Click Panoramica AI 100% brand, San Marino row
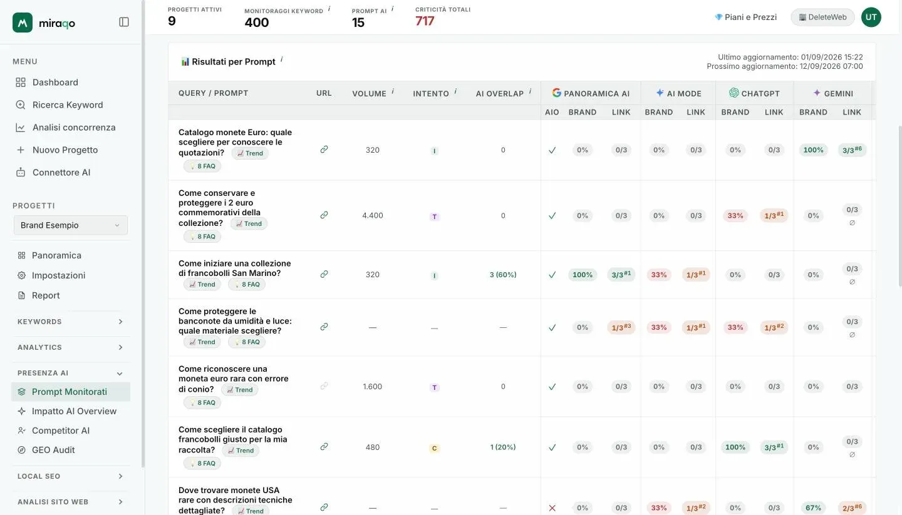This screenshot has width=902, height=515. [583, 275]
